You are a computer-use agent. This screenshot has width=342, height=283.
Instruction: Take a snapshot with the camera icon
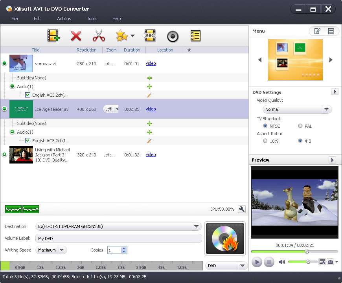pos(330,261)
